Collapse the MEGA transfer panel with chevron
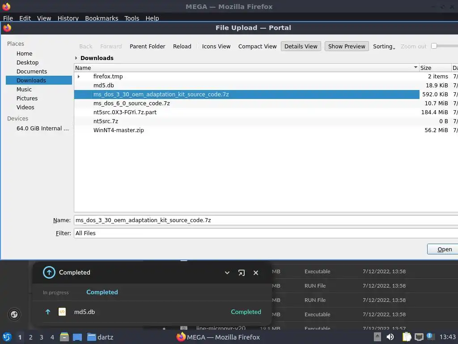This screenshot has width=458, height=344. tap(227, 273)
